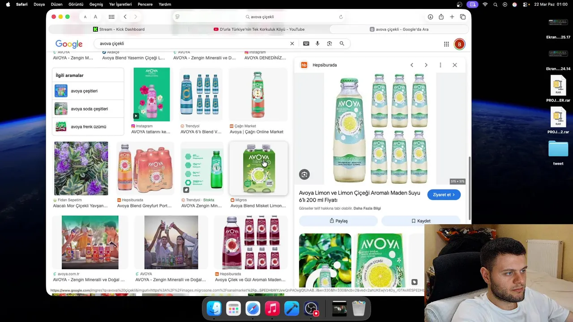Switch to Stream - Kick Dashboard tab

tap(119, 30)
